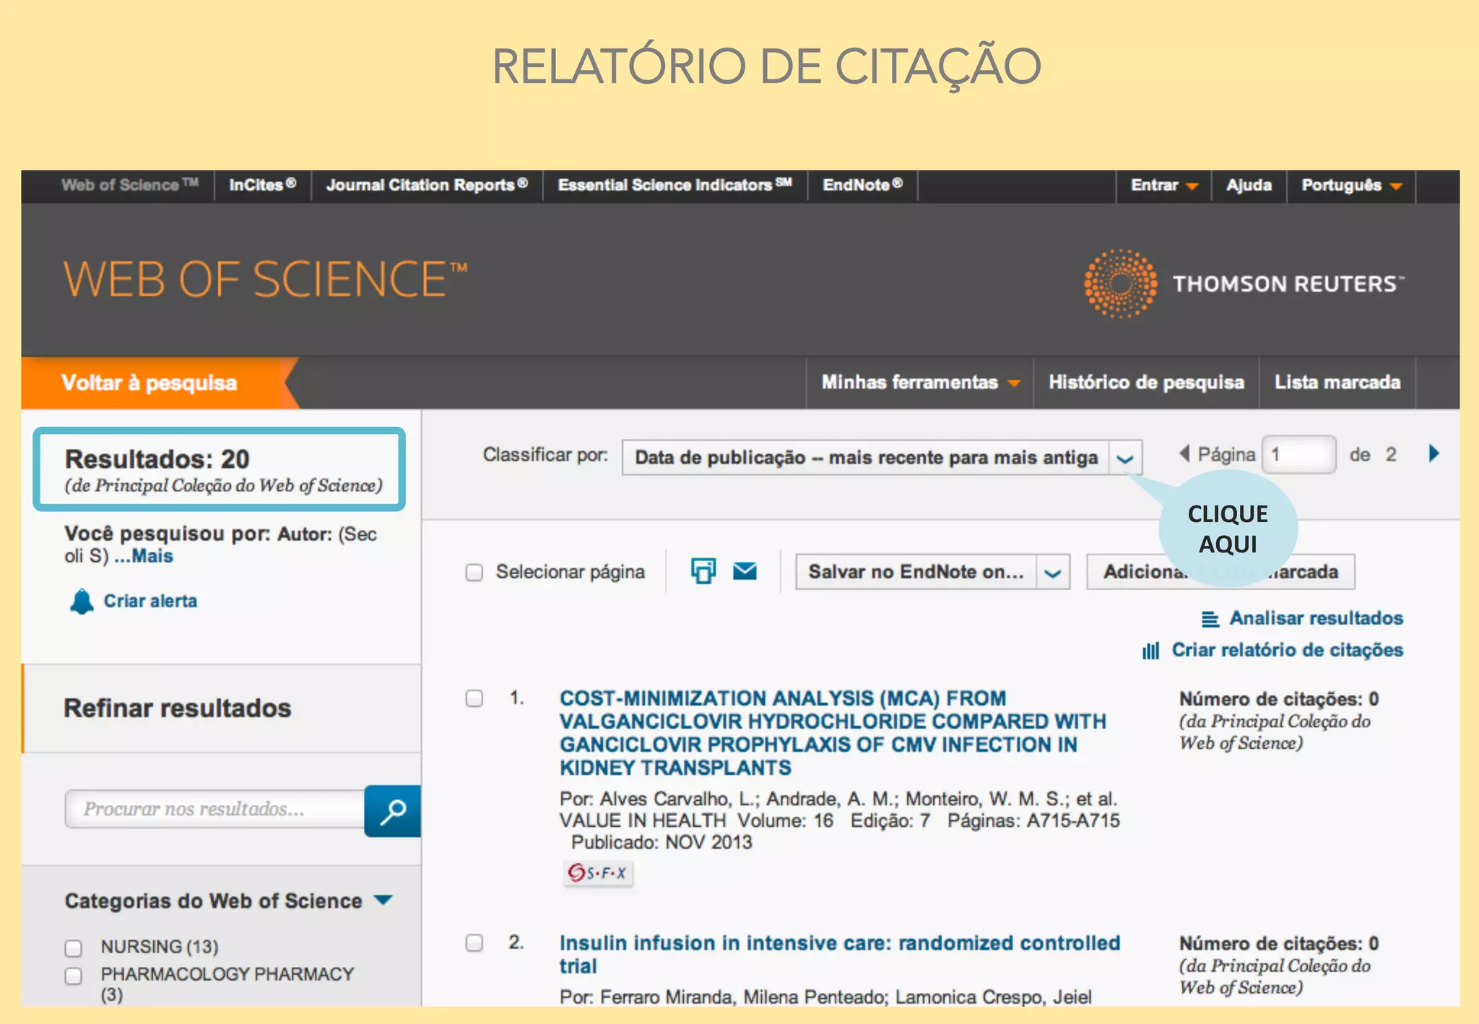Click the Web of Science orange logo
This screenshot has height=1024, width=1479.
(x=265, y=279)
